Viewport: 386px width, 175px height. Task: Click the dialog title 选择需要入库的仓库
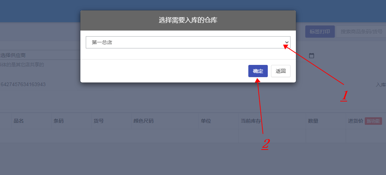point(188,20)
